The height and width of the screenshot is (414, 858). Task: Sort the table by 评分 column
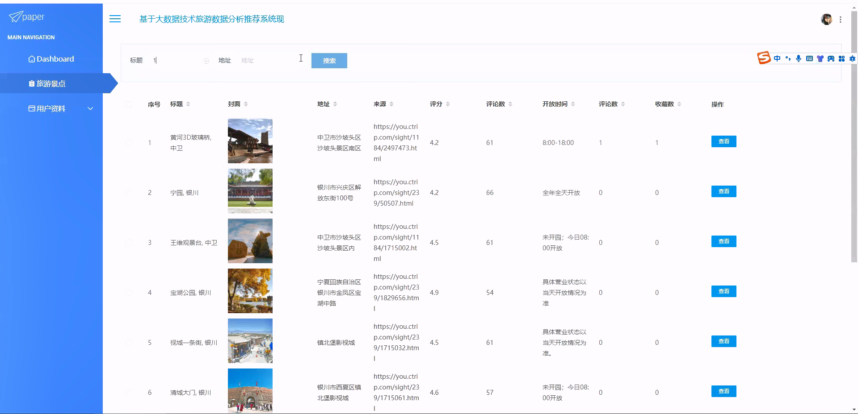pyautogui.click(x=447, y=104)
